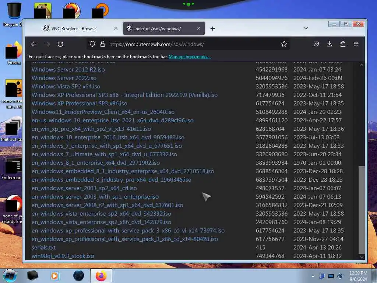Expand the list all tabs chevron
The height and width of the screenshot is (283, 377).
pos(306,28)
